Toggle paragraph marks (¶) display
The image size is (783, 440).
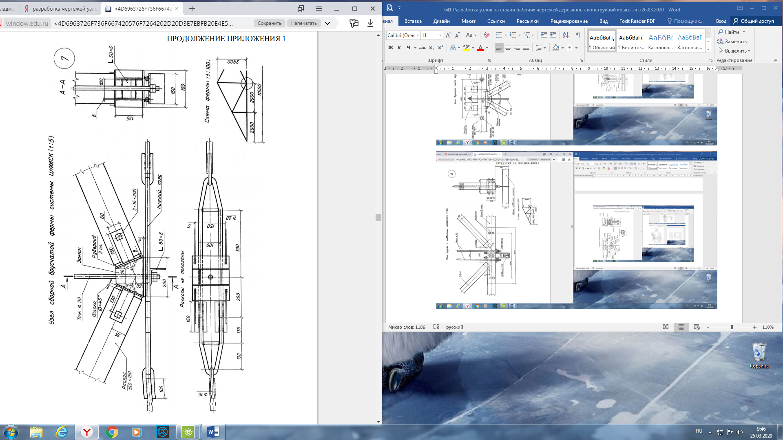click(578, 35)
